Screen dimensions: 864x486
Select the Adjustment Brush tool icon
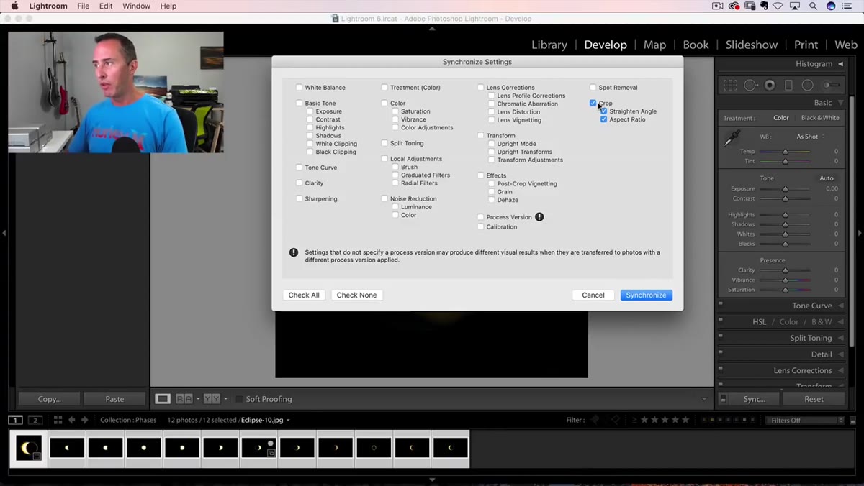pyautogui.click(x=830, y=85)
